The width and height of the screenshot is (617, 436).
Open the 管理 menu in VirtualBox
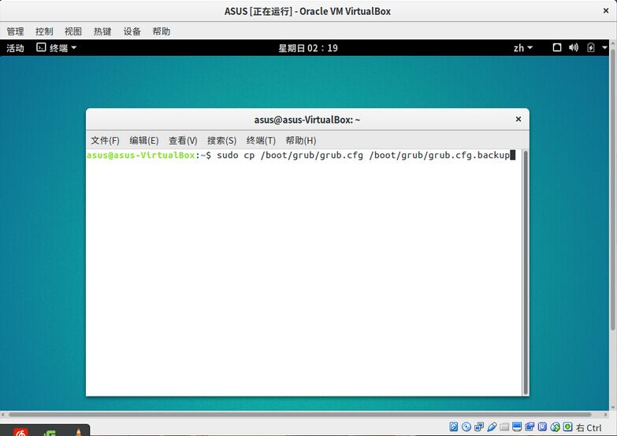pyautogui.click(x=15, y=31)
